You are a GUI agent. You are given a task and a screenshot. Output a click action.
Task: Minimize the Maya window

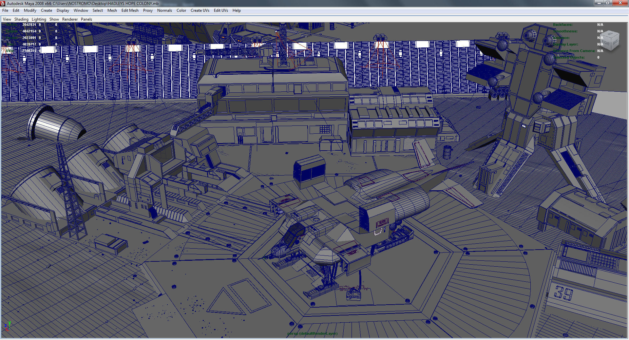(599, 3)
